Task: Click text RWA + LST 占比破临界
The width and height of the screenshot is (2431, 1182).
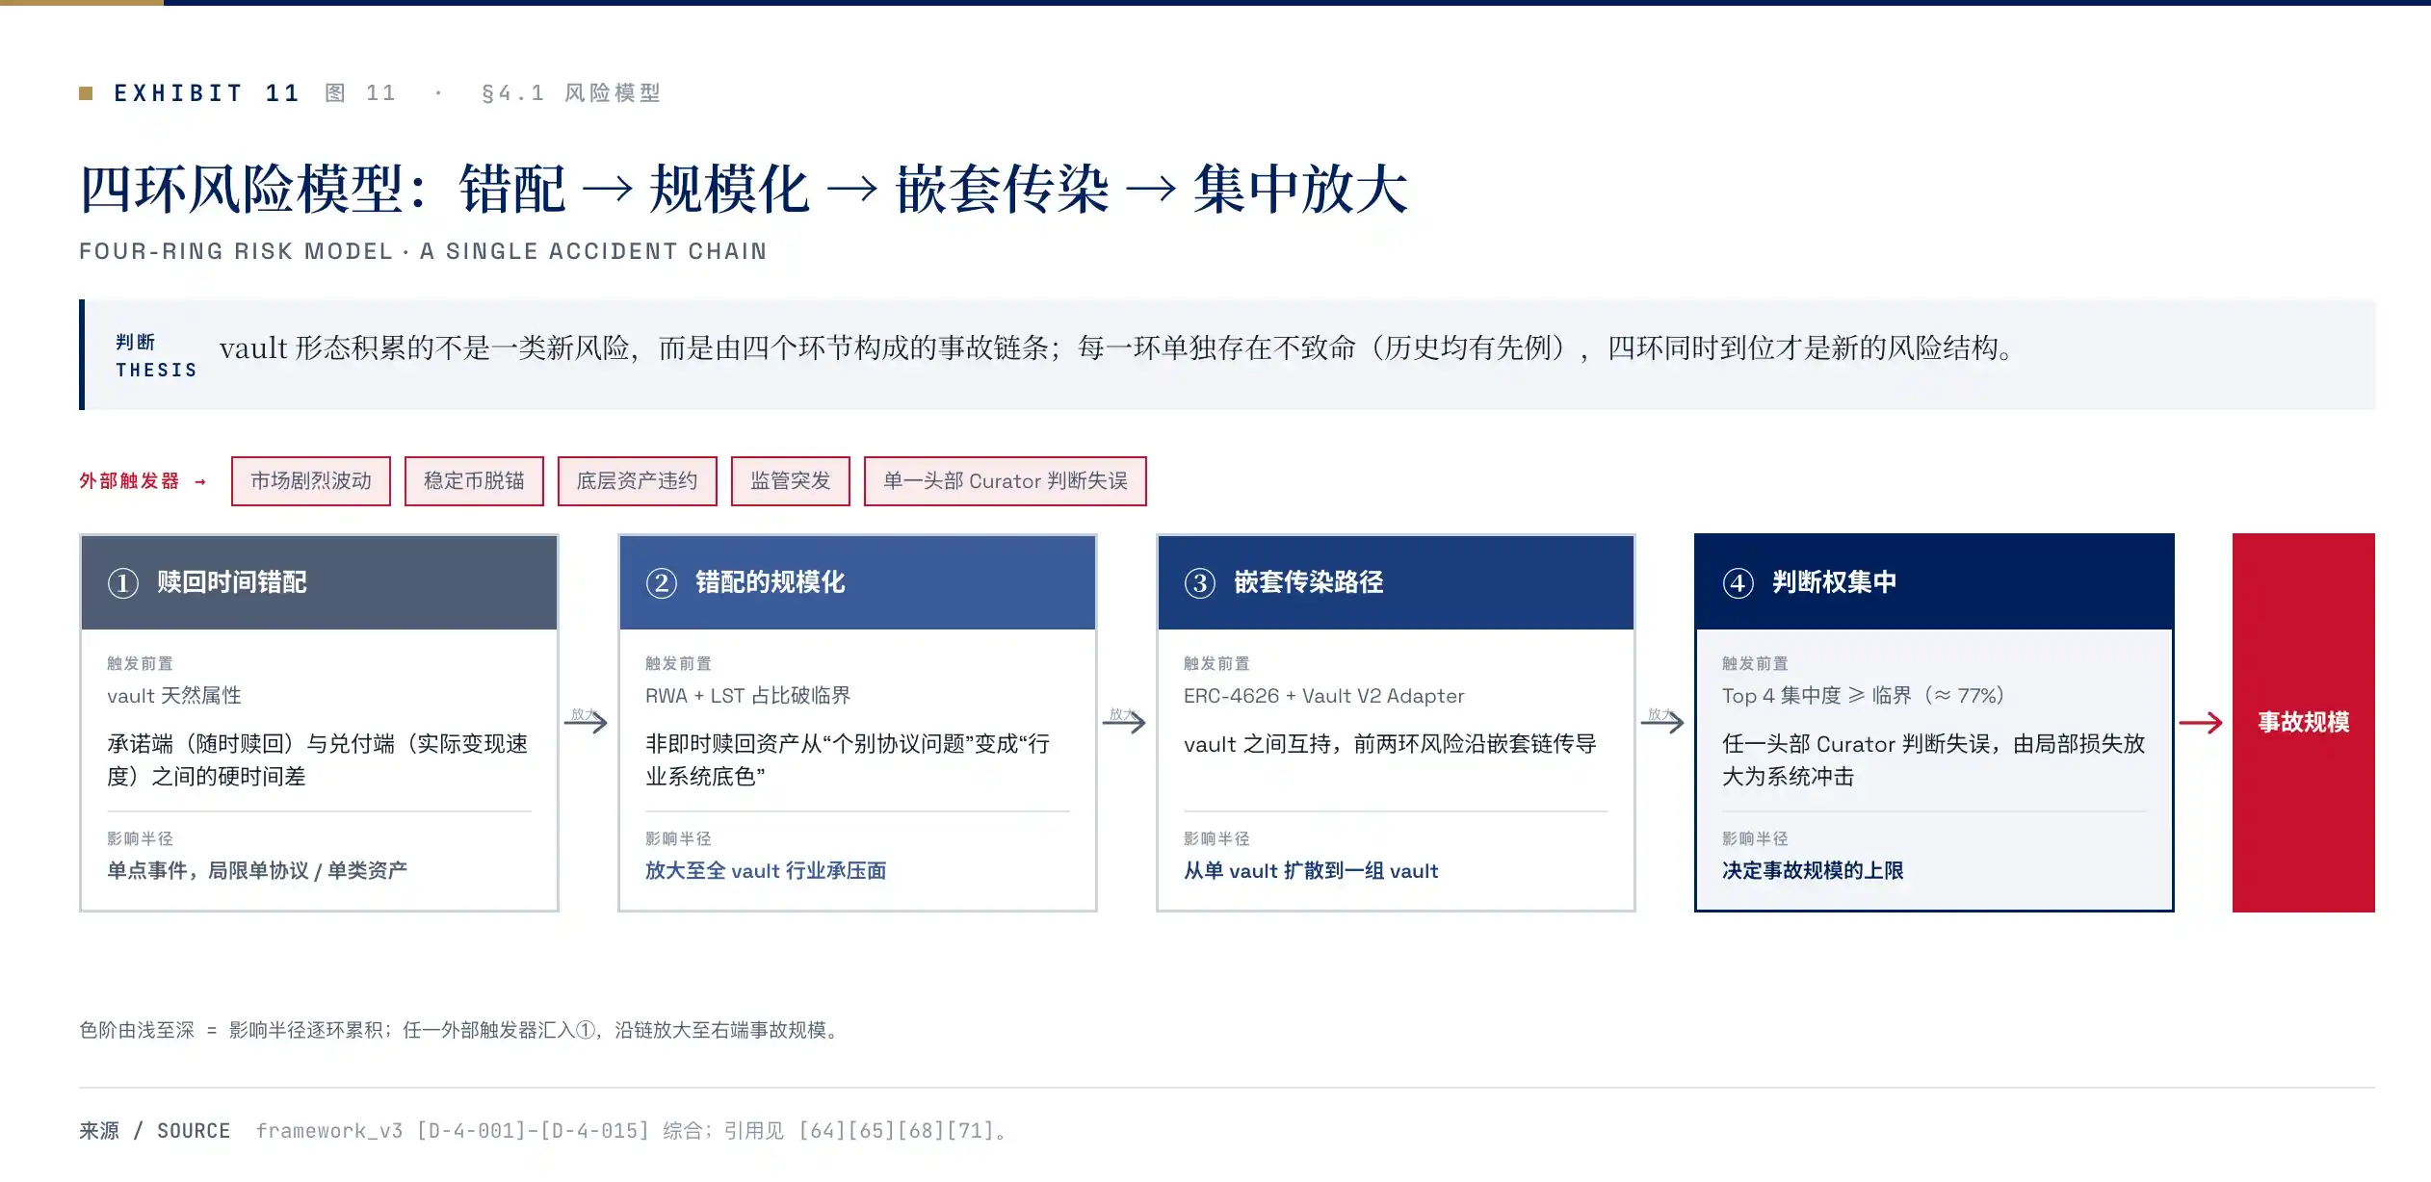Action: pos(747,696)
